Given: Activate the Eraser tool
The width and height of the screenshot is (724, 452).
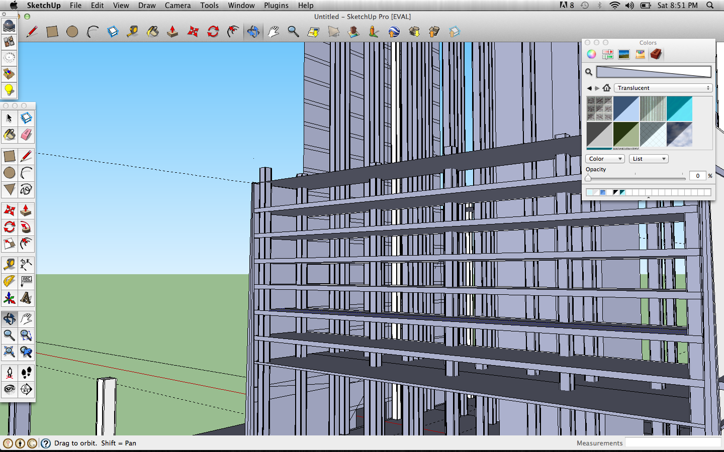Looking at the screenshot, I should click(26, 135).
